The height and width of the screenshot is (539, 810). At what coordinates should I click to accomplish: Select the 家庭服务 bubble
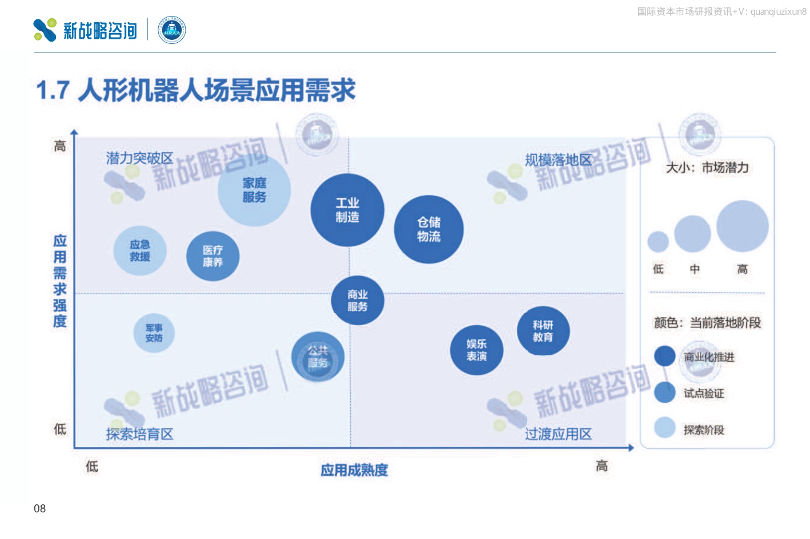pos(254,190)
